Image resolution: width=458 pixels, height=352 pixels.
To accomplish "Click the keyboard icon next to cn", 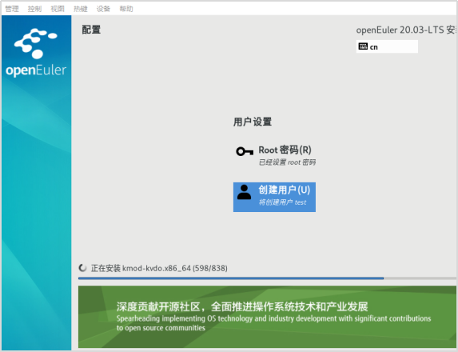I will (x=363, y=46).
